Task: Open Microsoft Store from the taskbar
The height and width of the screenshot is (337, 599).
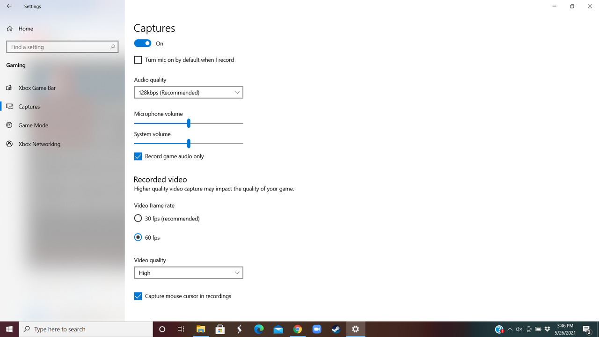Action: point(220,330)
